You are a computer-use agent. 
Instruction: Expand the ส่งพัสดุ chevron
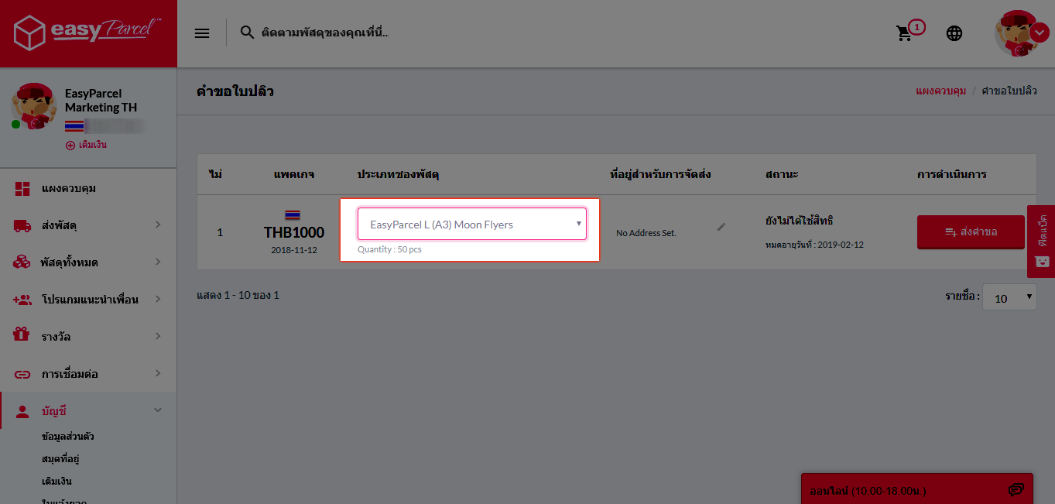coord(158,225)
